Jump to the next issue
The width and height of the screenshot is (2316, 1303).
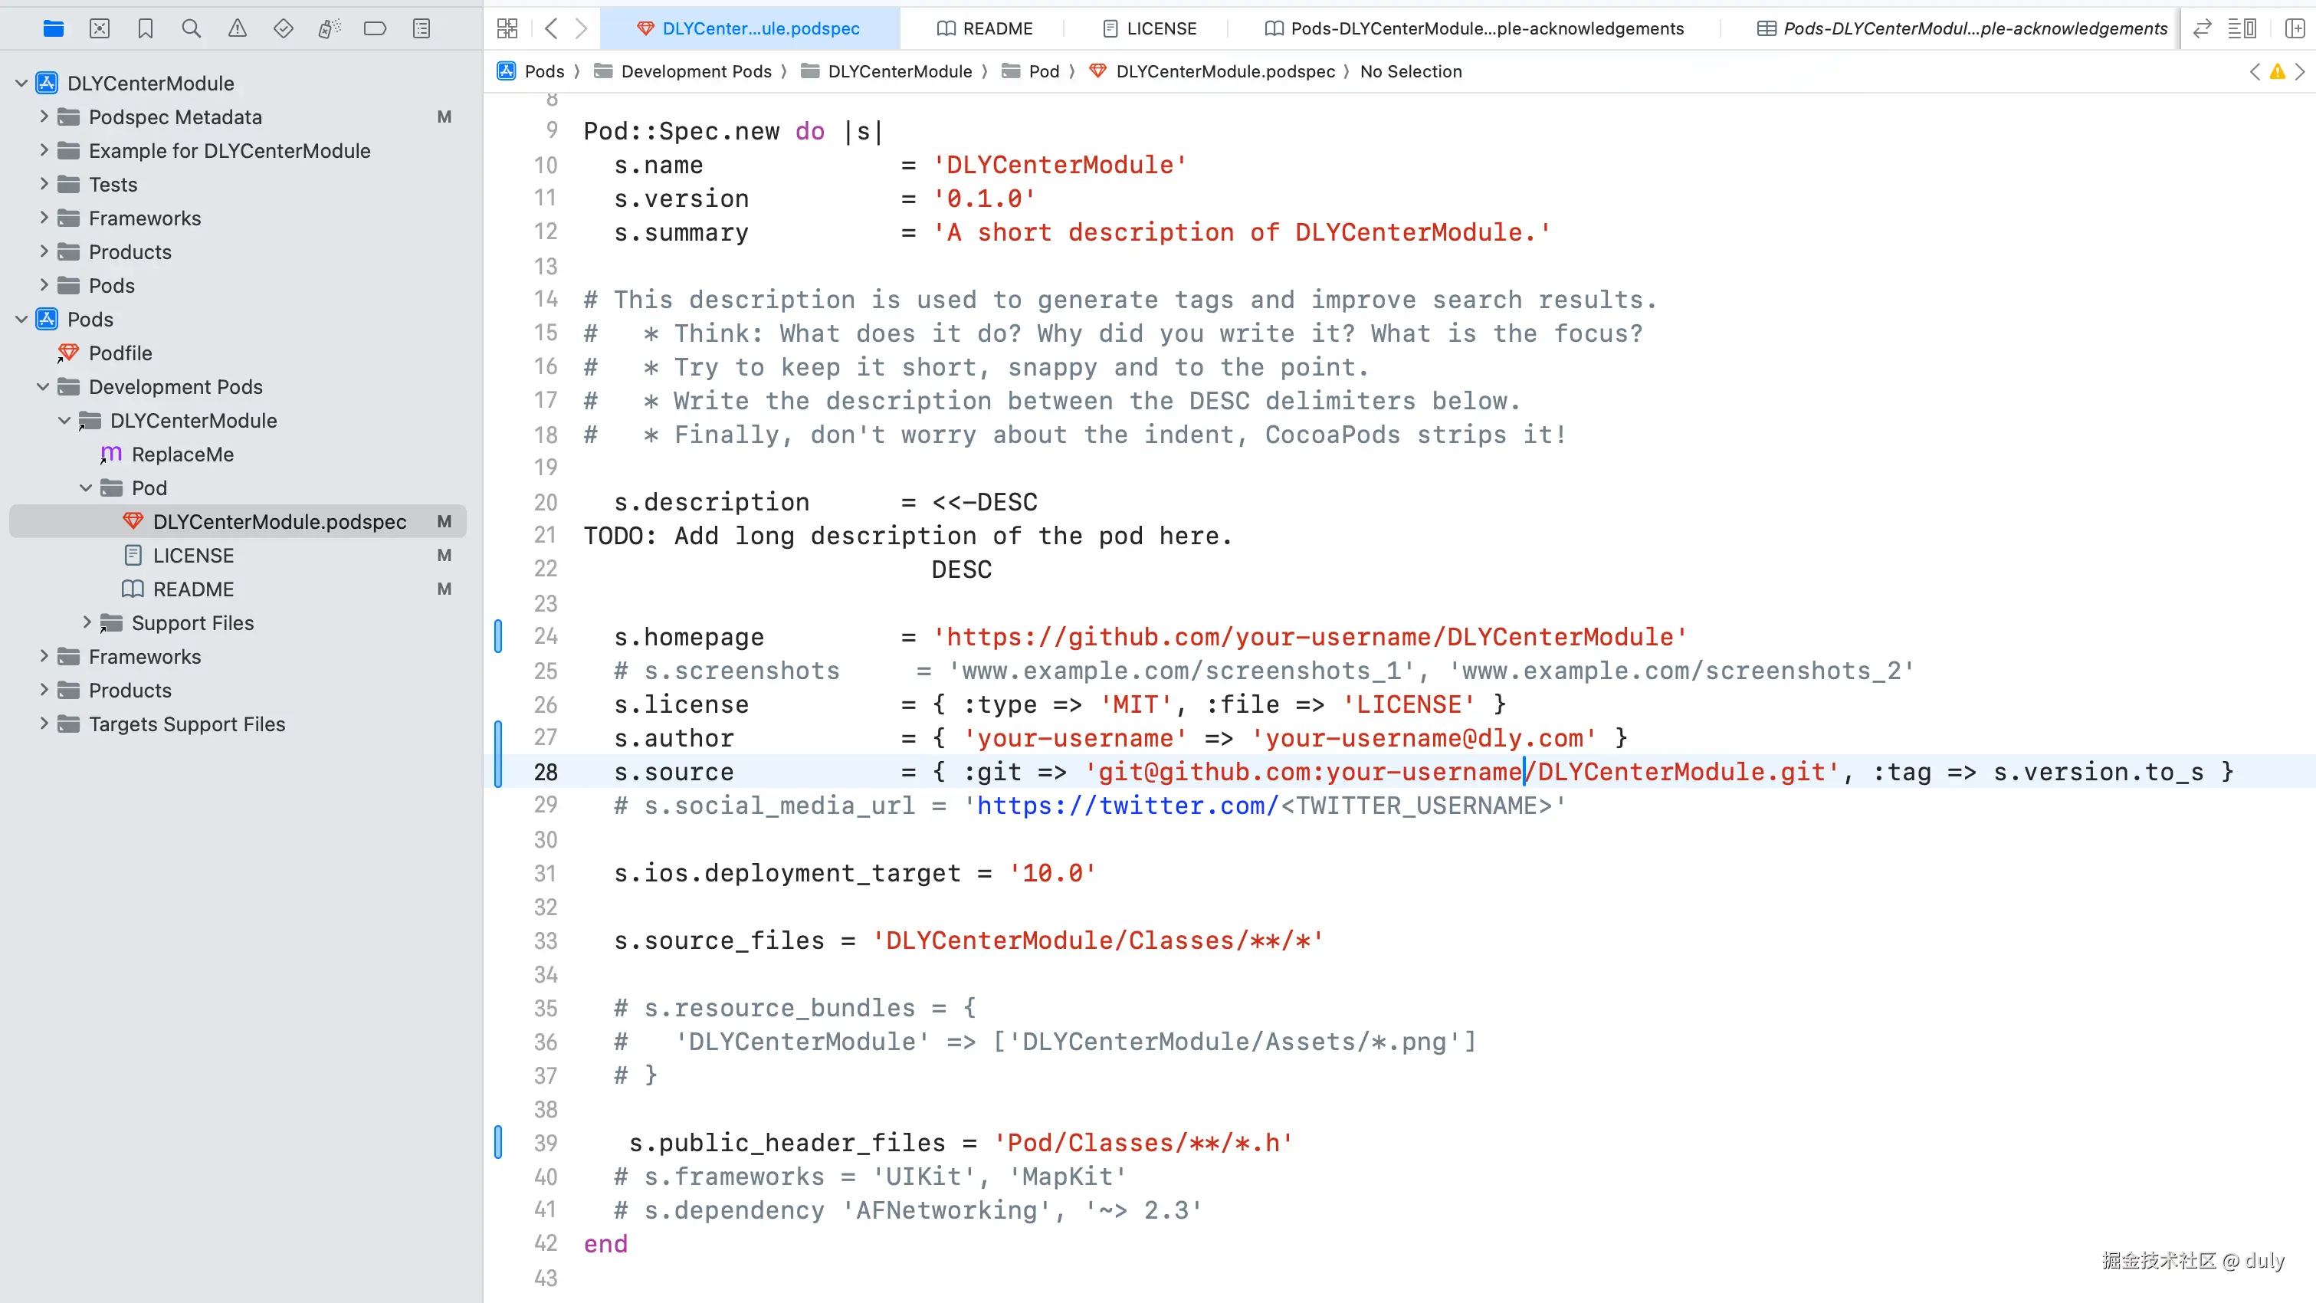[2301, 72]
